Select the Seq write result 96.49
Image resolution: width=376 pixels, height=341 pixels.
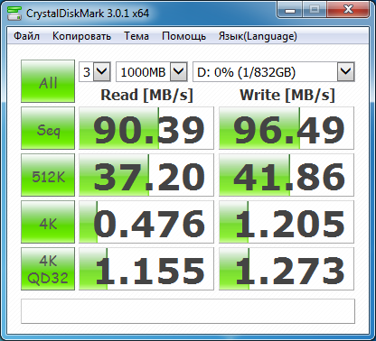click(x=287, y=128)
